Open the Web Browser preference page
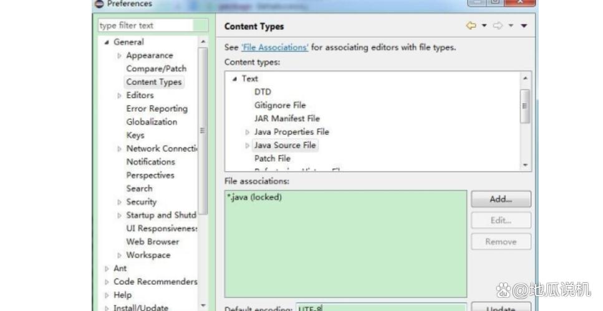603x311 pixels. pyautogui.click(x=152, y=241)
